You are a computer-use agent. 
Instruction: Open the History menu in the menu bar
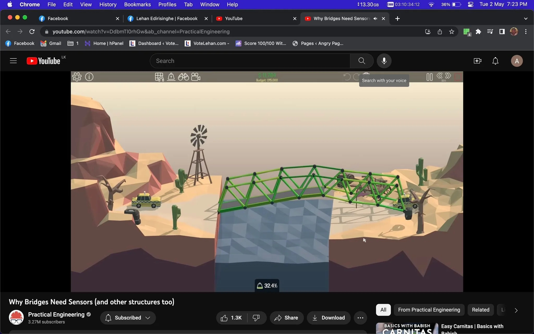click(x=108, y=4)
